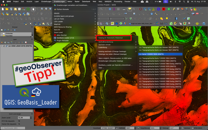The width and height of the screenshot is (208, 130).
Task: Toggle the map tips speech bubble
Action: point(130,9)
